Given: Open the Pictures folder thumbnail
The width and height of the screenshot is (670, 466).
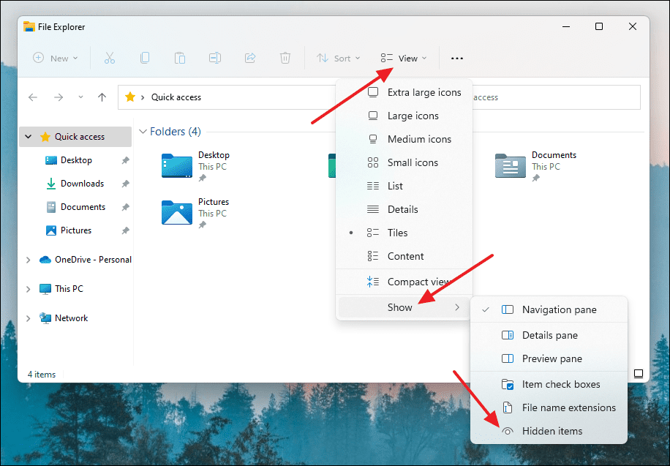Looking at the screenshot, I should (x=176, y=212).
